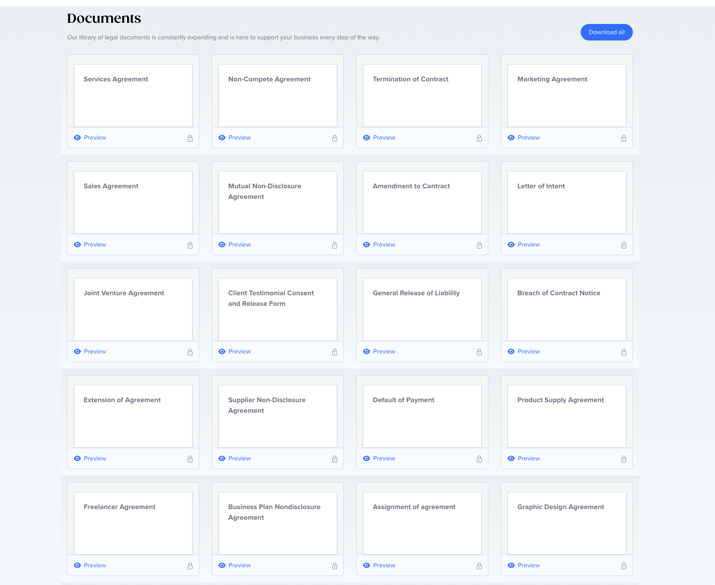Open the Amendment to Contract thumbnail

[422, 202]
